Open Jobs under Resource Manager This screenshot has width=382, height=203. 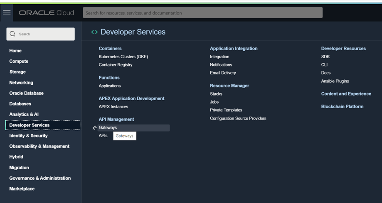coord(214,102)
